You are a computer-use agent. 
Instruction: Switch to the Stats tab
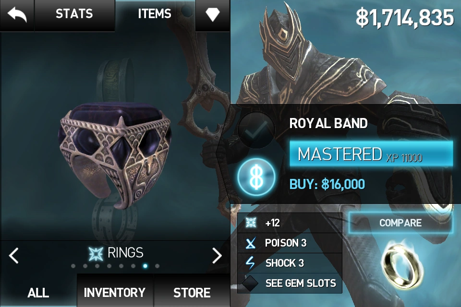point(74,14)
